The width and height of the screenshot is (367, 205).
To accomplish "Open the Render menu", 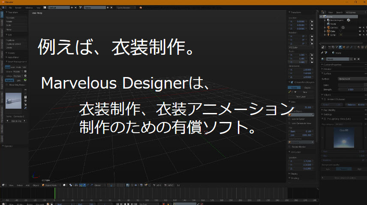I will pyautogui.click(x=18, y=8).
